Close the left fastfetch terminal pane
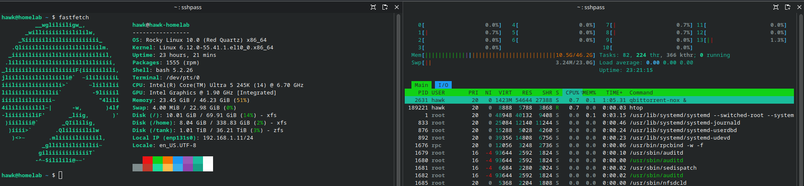The height and width of the screenshot is (186, 804). pos(397,7)
